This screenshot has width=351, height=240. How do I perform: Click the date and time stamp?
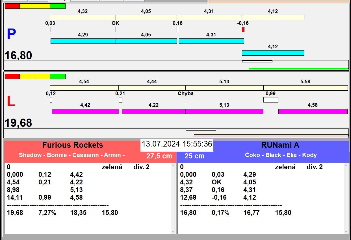coord(177,144)
